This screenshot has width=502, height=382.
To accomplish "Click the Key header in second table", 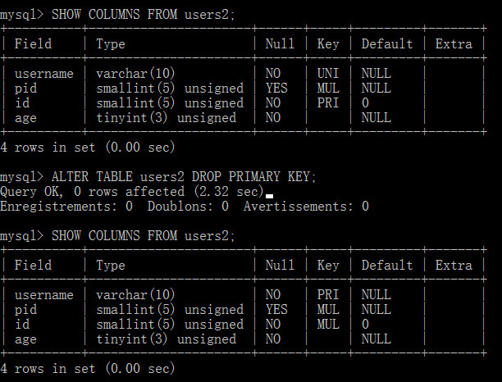I will point(328,266).
